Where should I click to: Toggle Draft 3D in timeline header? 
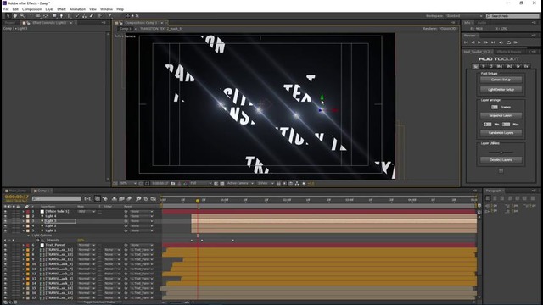(x=104, y=198)
